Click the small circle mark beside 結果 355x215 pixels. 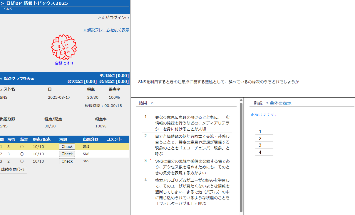coord(152,103)
